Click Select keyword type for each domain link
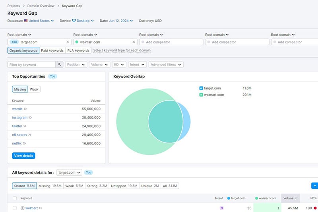This screenshot has width=318, height=212. 122,50
